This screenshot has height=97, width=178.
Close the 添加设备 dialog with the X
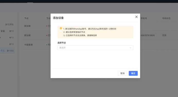tap(136, 17)
